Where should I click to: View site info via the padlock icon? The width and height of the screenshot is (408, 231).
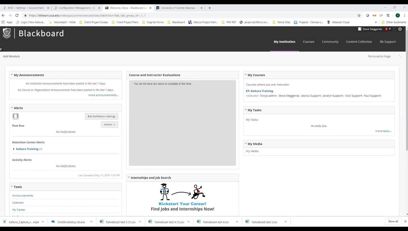click(x=25, y=15)
